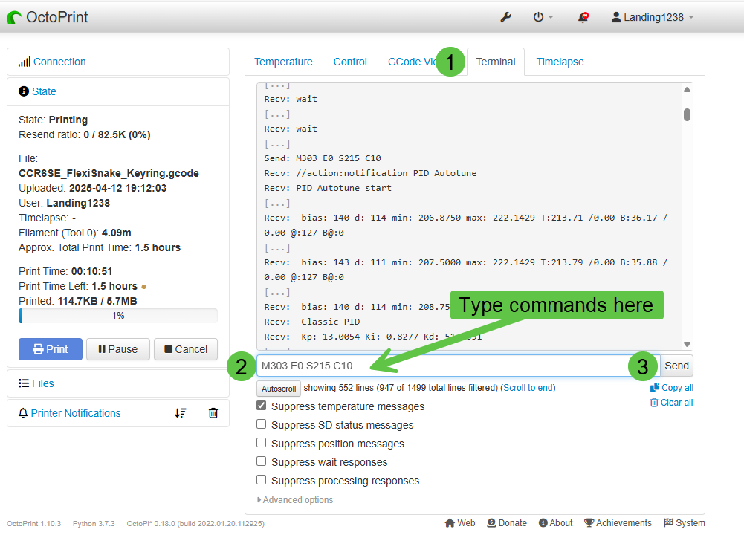
Task: Switch to the Timelapse tab
Action: [x=560, y=62]
